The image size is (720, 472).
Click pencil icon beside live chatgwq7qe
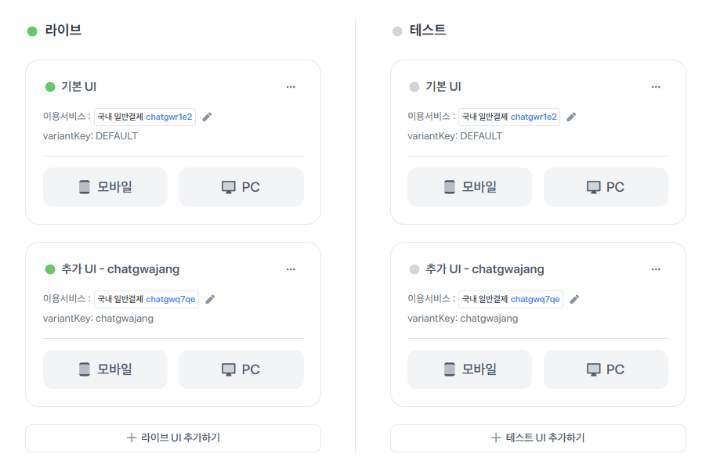[x=210, y=300]
